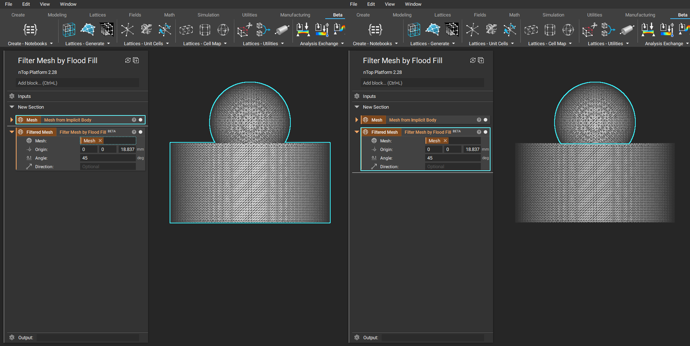Expand the Mesh block in right window
Image resolution: width=690 pixels, height=346 pixels.
coord(356,120)
